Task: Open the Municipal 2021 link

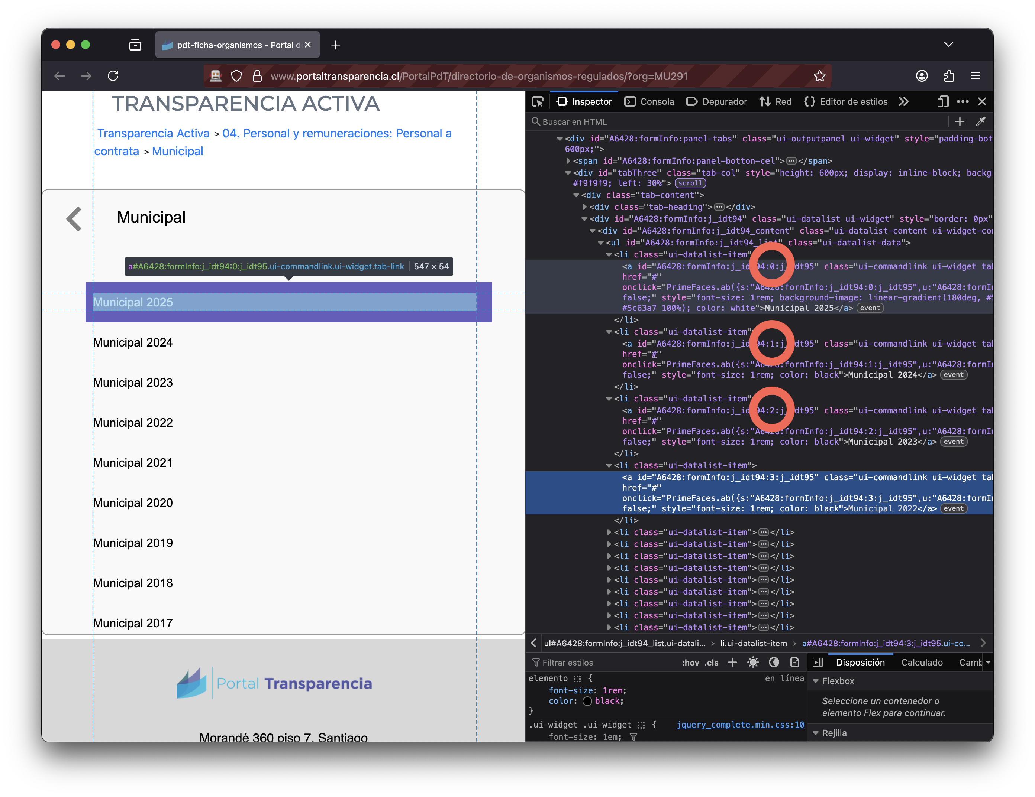Action: [133, 462]
